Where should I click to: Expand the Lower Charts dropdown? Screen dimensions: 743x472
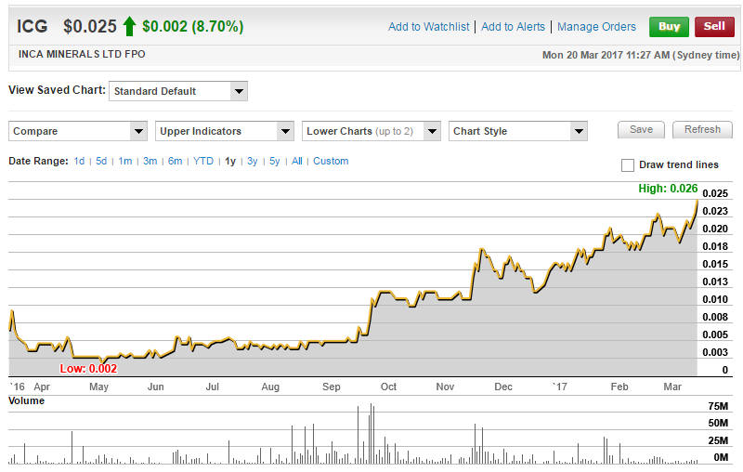point(371,131)
